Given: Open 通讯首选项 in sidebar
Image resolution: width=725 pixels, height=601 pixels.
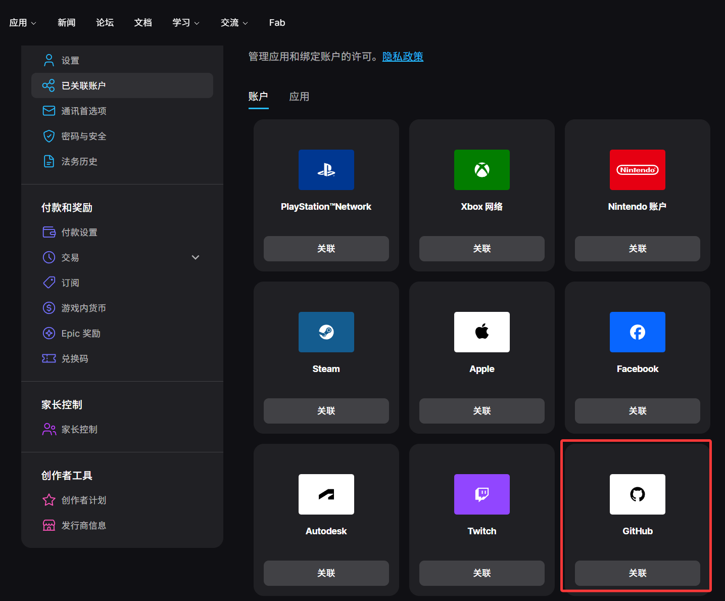Looking at the screenshot, I should [x=122, y=111].
